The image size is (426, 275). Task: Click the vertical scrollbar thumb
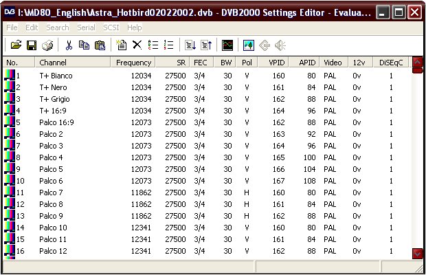click(x=417, y=70)
